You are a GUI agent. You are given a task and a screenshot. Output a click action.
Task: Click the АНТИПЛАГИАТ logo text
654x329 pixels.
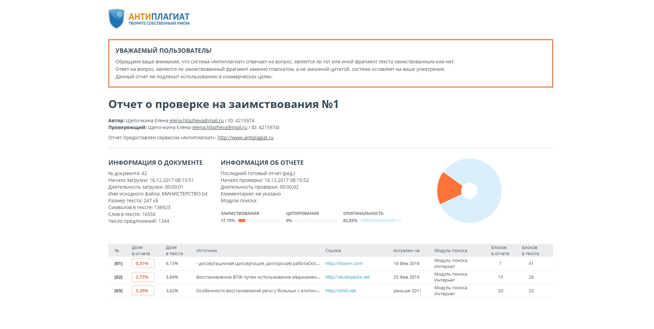pos(159,17)
